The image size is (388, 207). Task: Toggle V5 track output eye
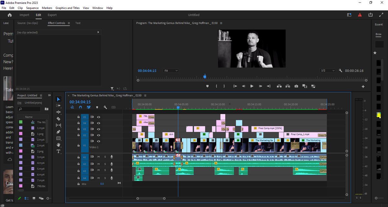pyautogui.click(x=98, y=117)
